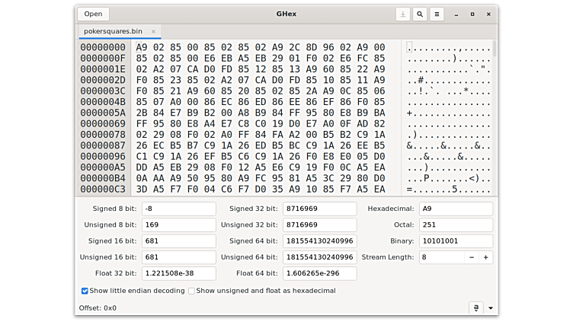The image size is (573, 322).
Task: Enable Show unsigned and float as hexadecimal
Action: pos(191,291)
